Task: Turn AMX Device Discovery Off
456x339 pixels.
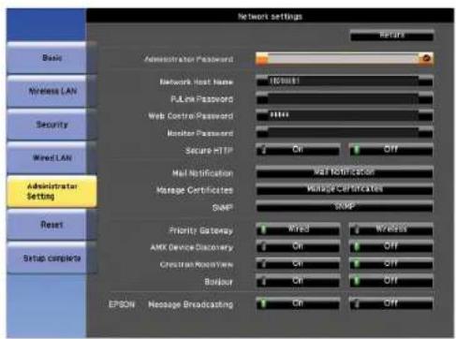Action: click(390, 246)
